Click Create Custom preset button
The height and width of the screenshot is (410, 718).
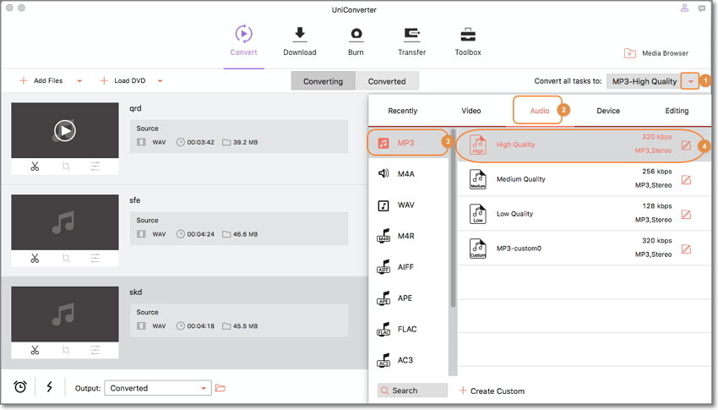(492, 391)
